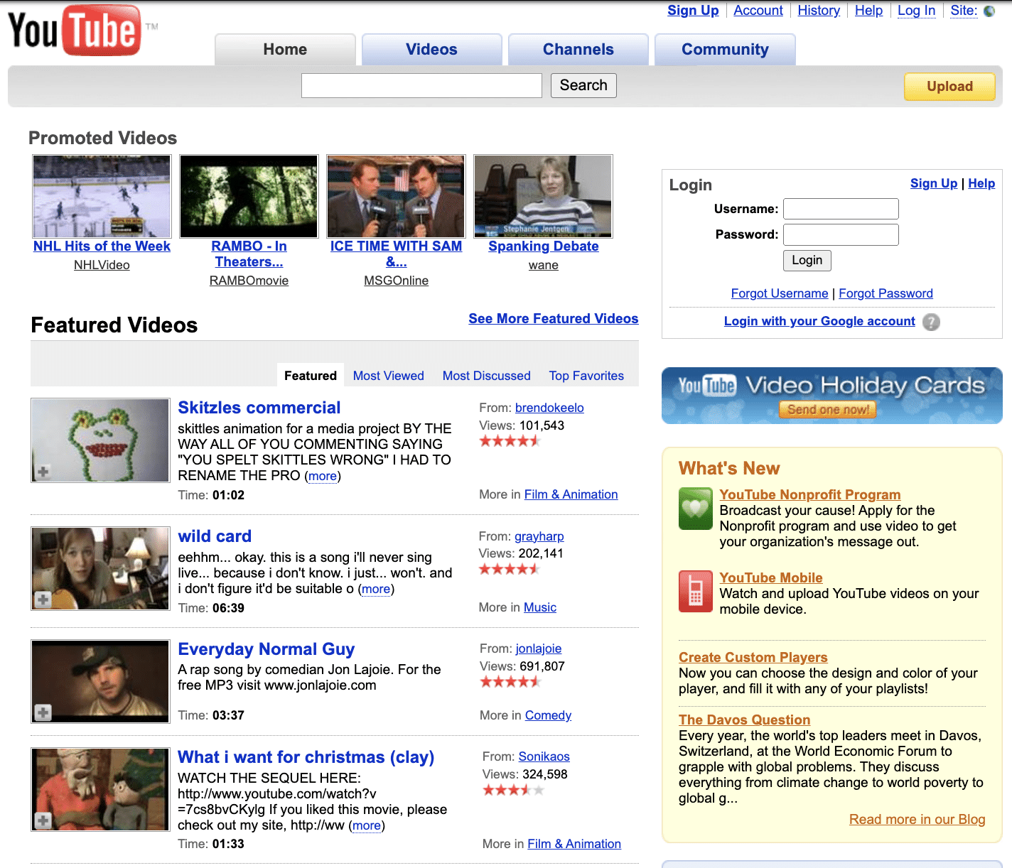This screenshot has width=1012, height=868.
Task: Open NHLVideo channel link
Action: pos(102,265)
